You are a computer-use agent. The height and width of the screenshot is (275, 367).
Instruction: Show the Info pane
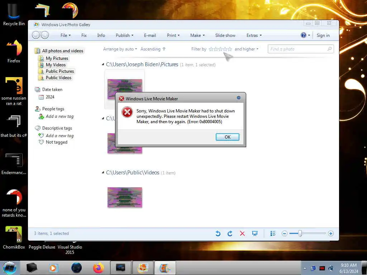(101, 35)
